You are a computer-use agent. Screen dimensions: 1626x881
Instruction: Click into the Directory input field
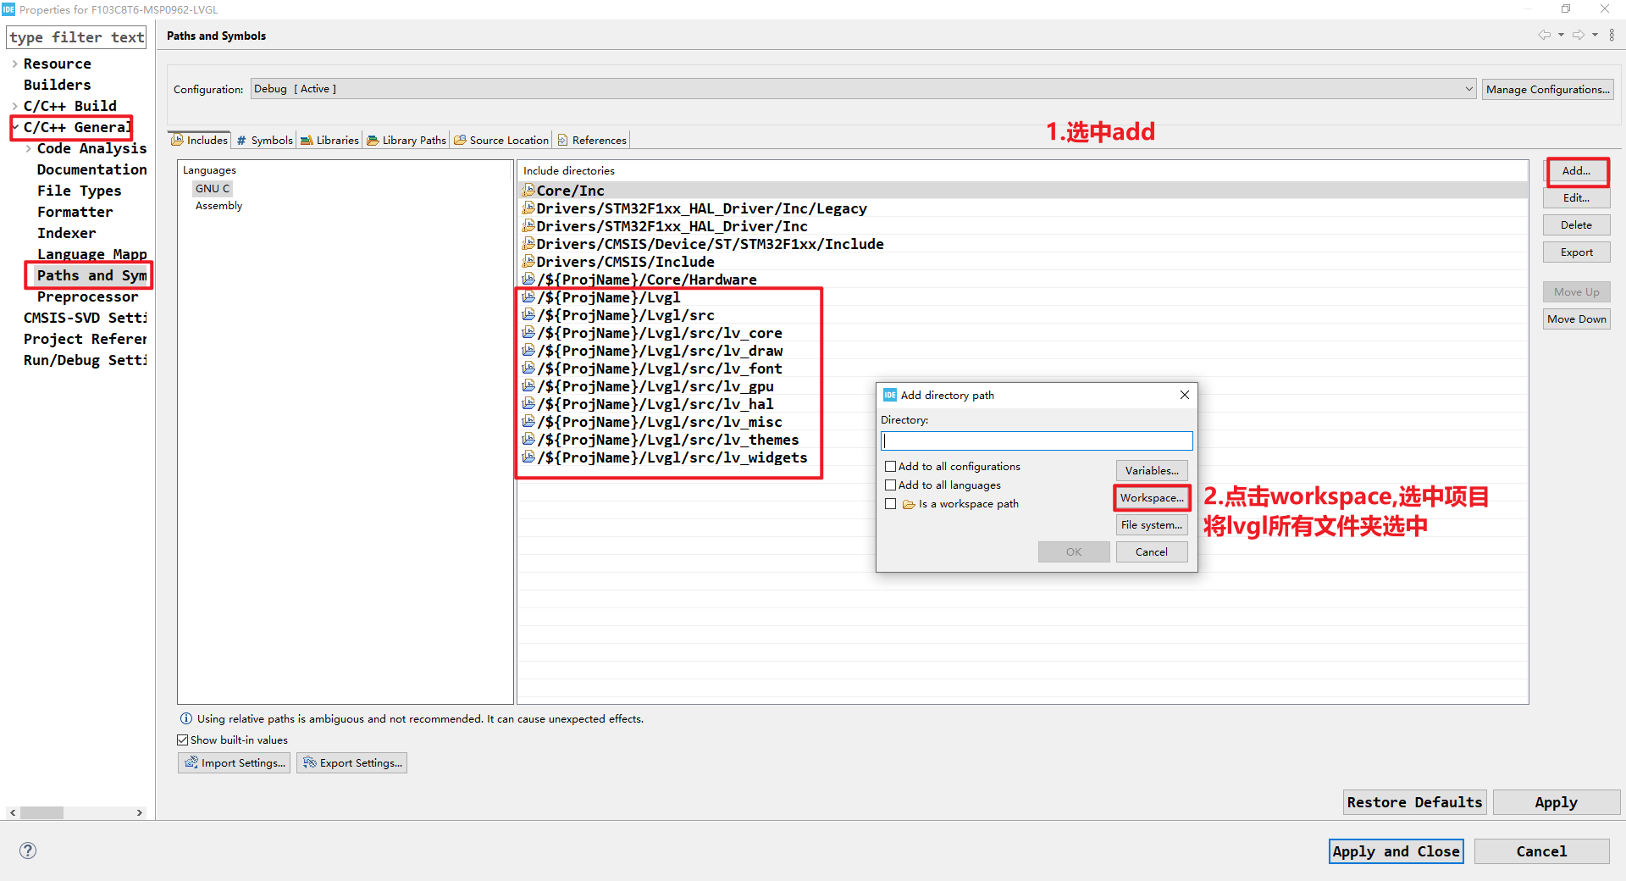1037,440
